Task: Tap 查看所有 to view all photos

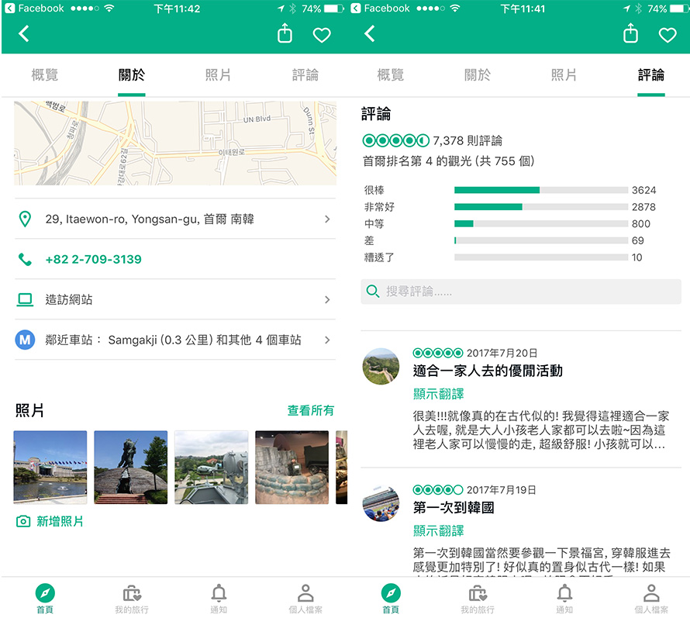Action: coord(311,410)
